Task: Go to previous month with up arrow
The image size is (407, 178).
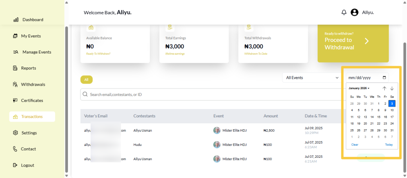Action: coord(384,88)
